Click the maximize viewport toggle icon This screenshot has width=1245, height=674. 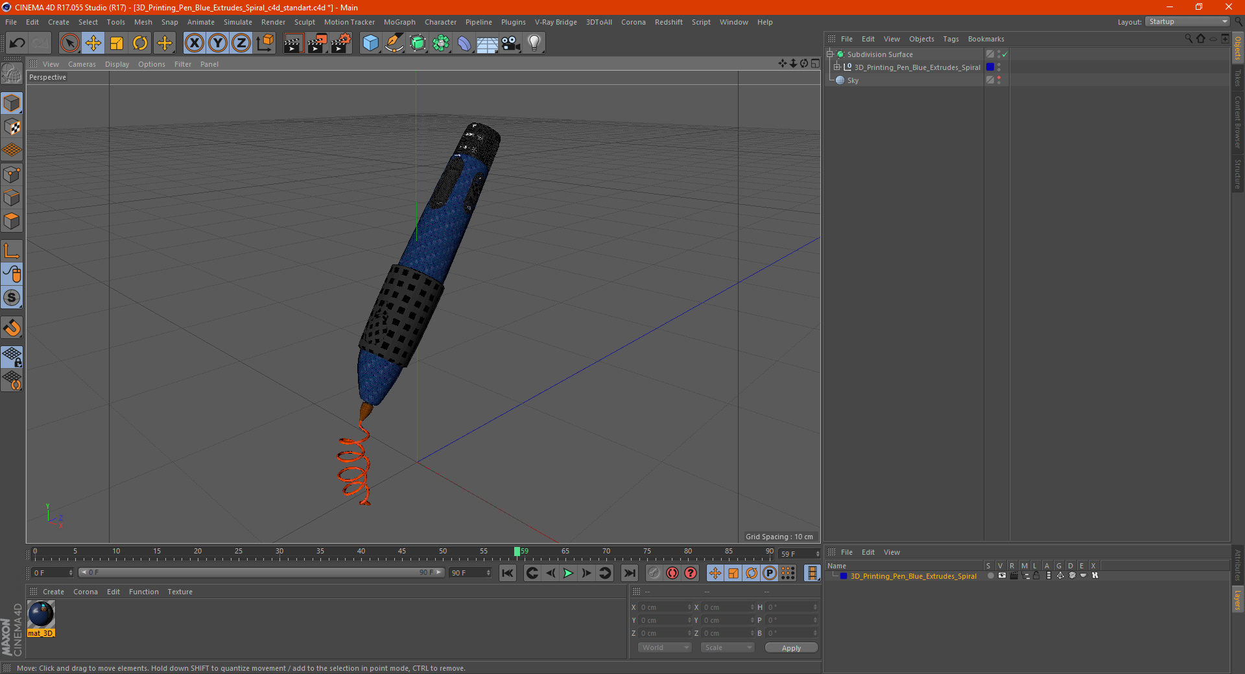click(x=815, y=64)
